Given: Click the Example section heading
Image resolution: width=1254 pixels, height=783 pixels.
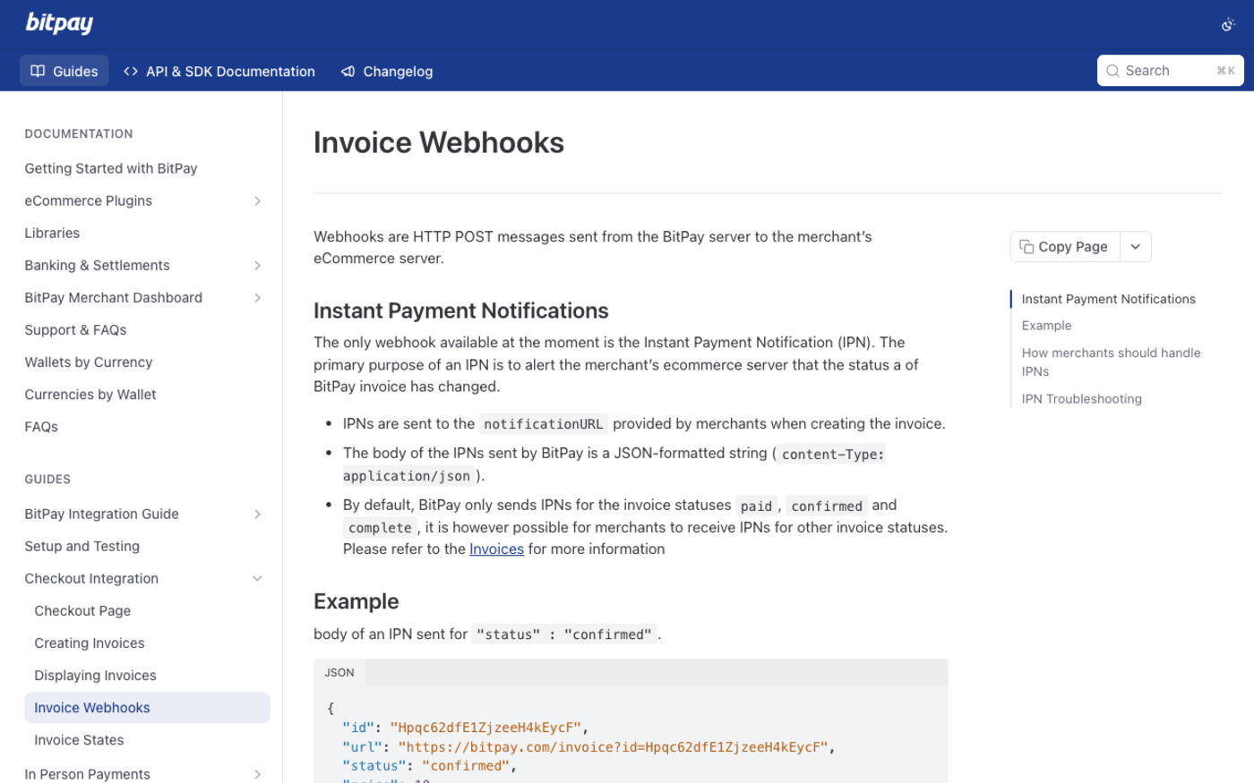Looking at the screenshot, I should [x=356, y=601].
